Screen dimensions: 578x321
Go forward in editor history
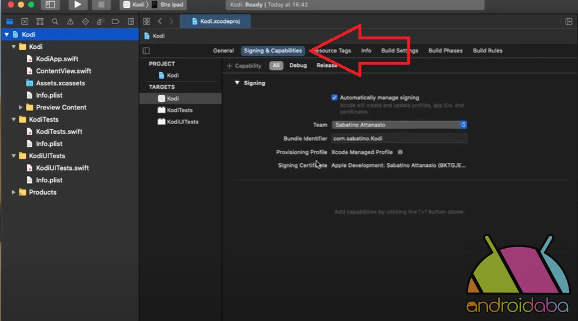coord(171,21)
